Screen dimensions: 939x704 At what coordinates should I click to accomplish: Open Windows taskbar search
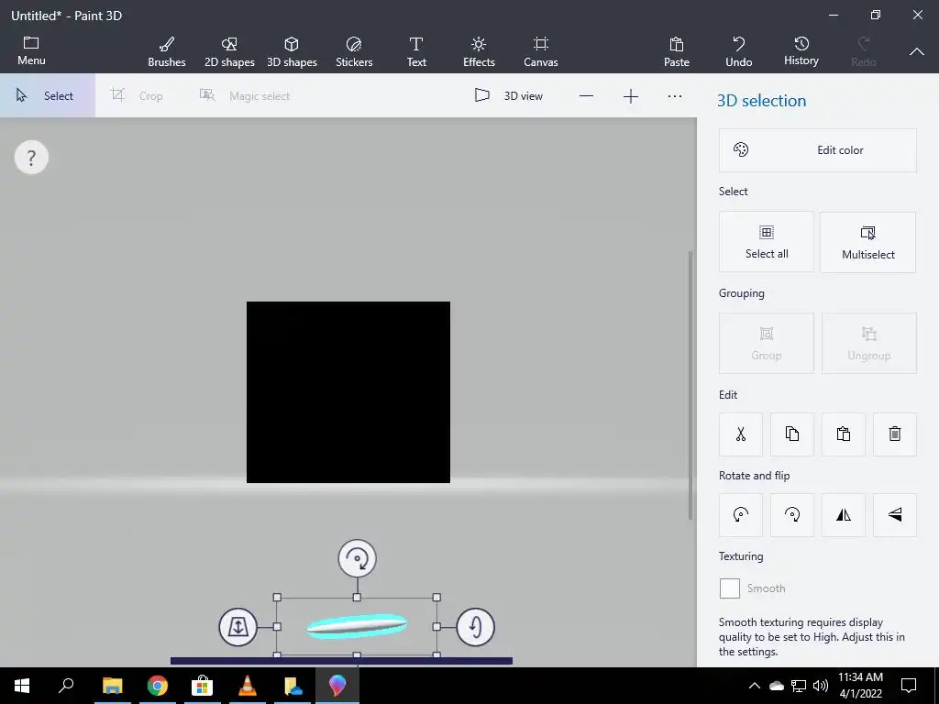[x=66, y=686]
